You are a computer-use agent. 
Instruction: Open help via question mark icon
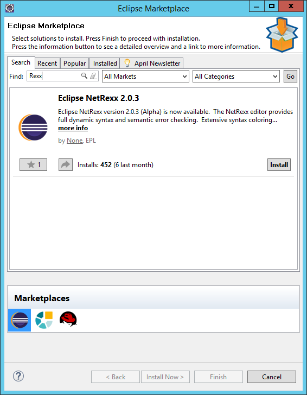pos(18,376)
